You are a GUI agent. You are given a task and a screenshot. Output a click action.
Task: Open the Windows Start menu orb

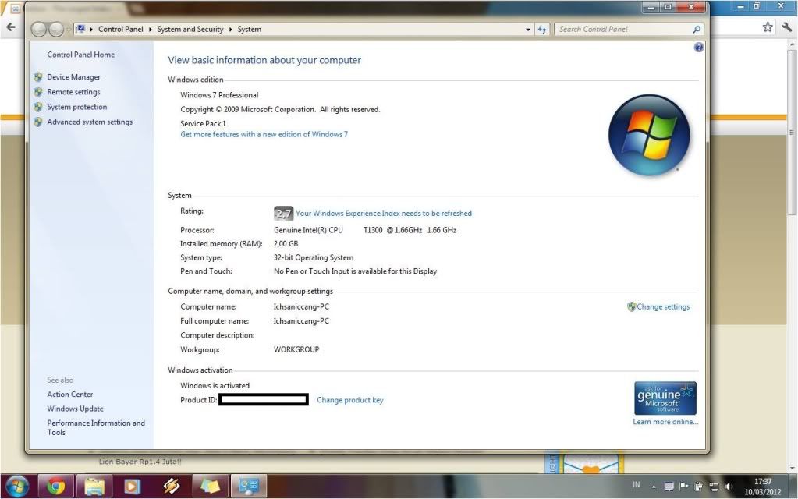[x=17, y=487]
